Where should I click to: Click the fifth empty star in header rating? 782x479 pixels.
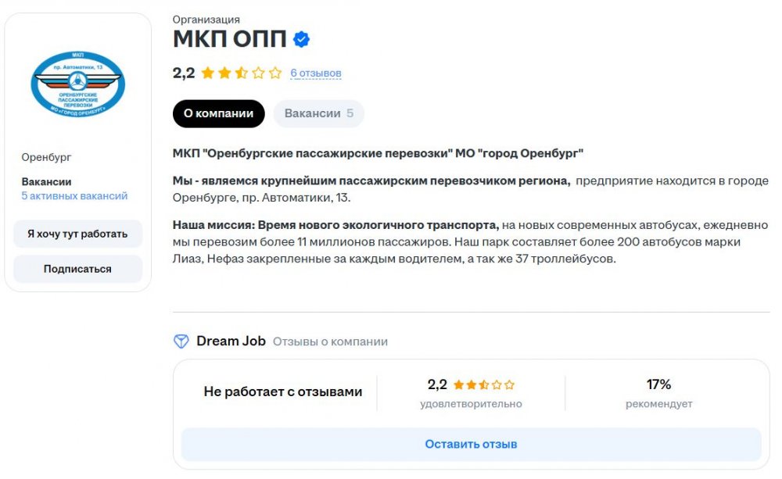pyautogui.click(x=275, y=73)
